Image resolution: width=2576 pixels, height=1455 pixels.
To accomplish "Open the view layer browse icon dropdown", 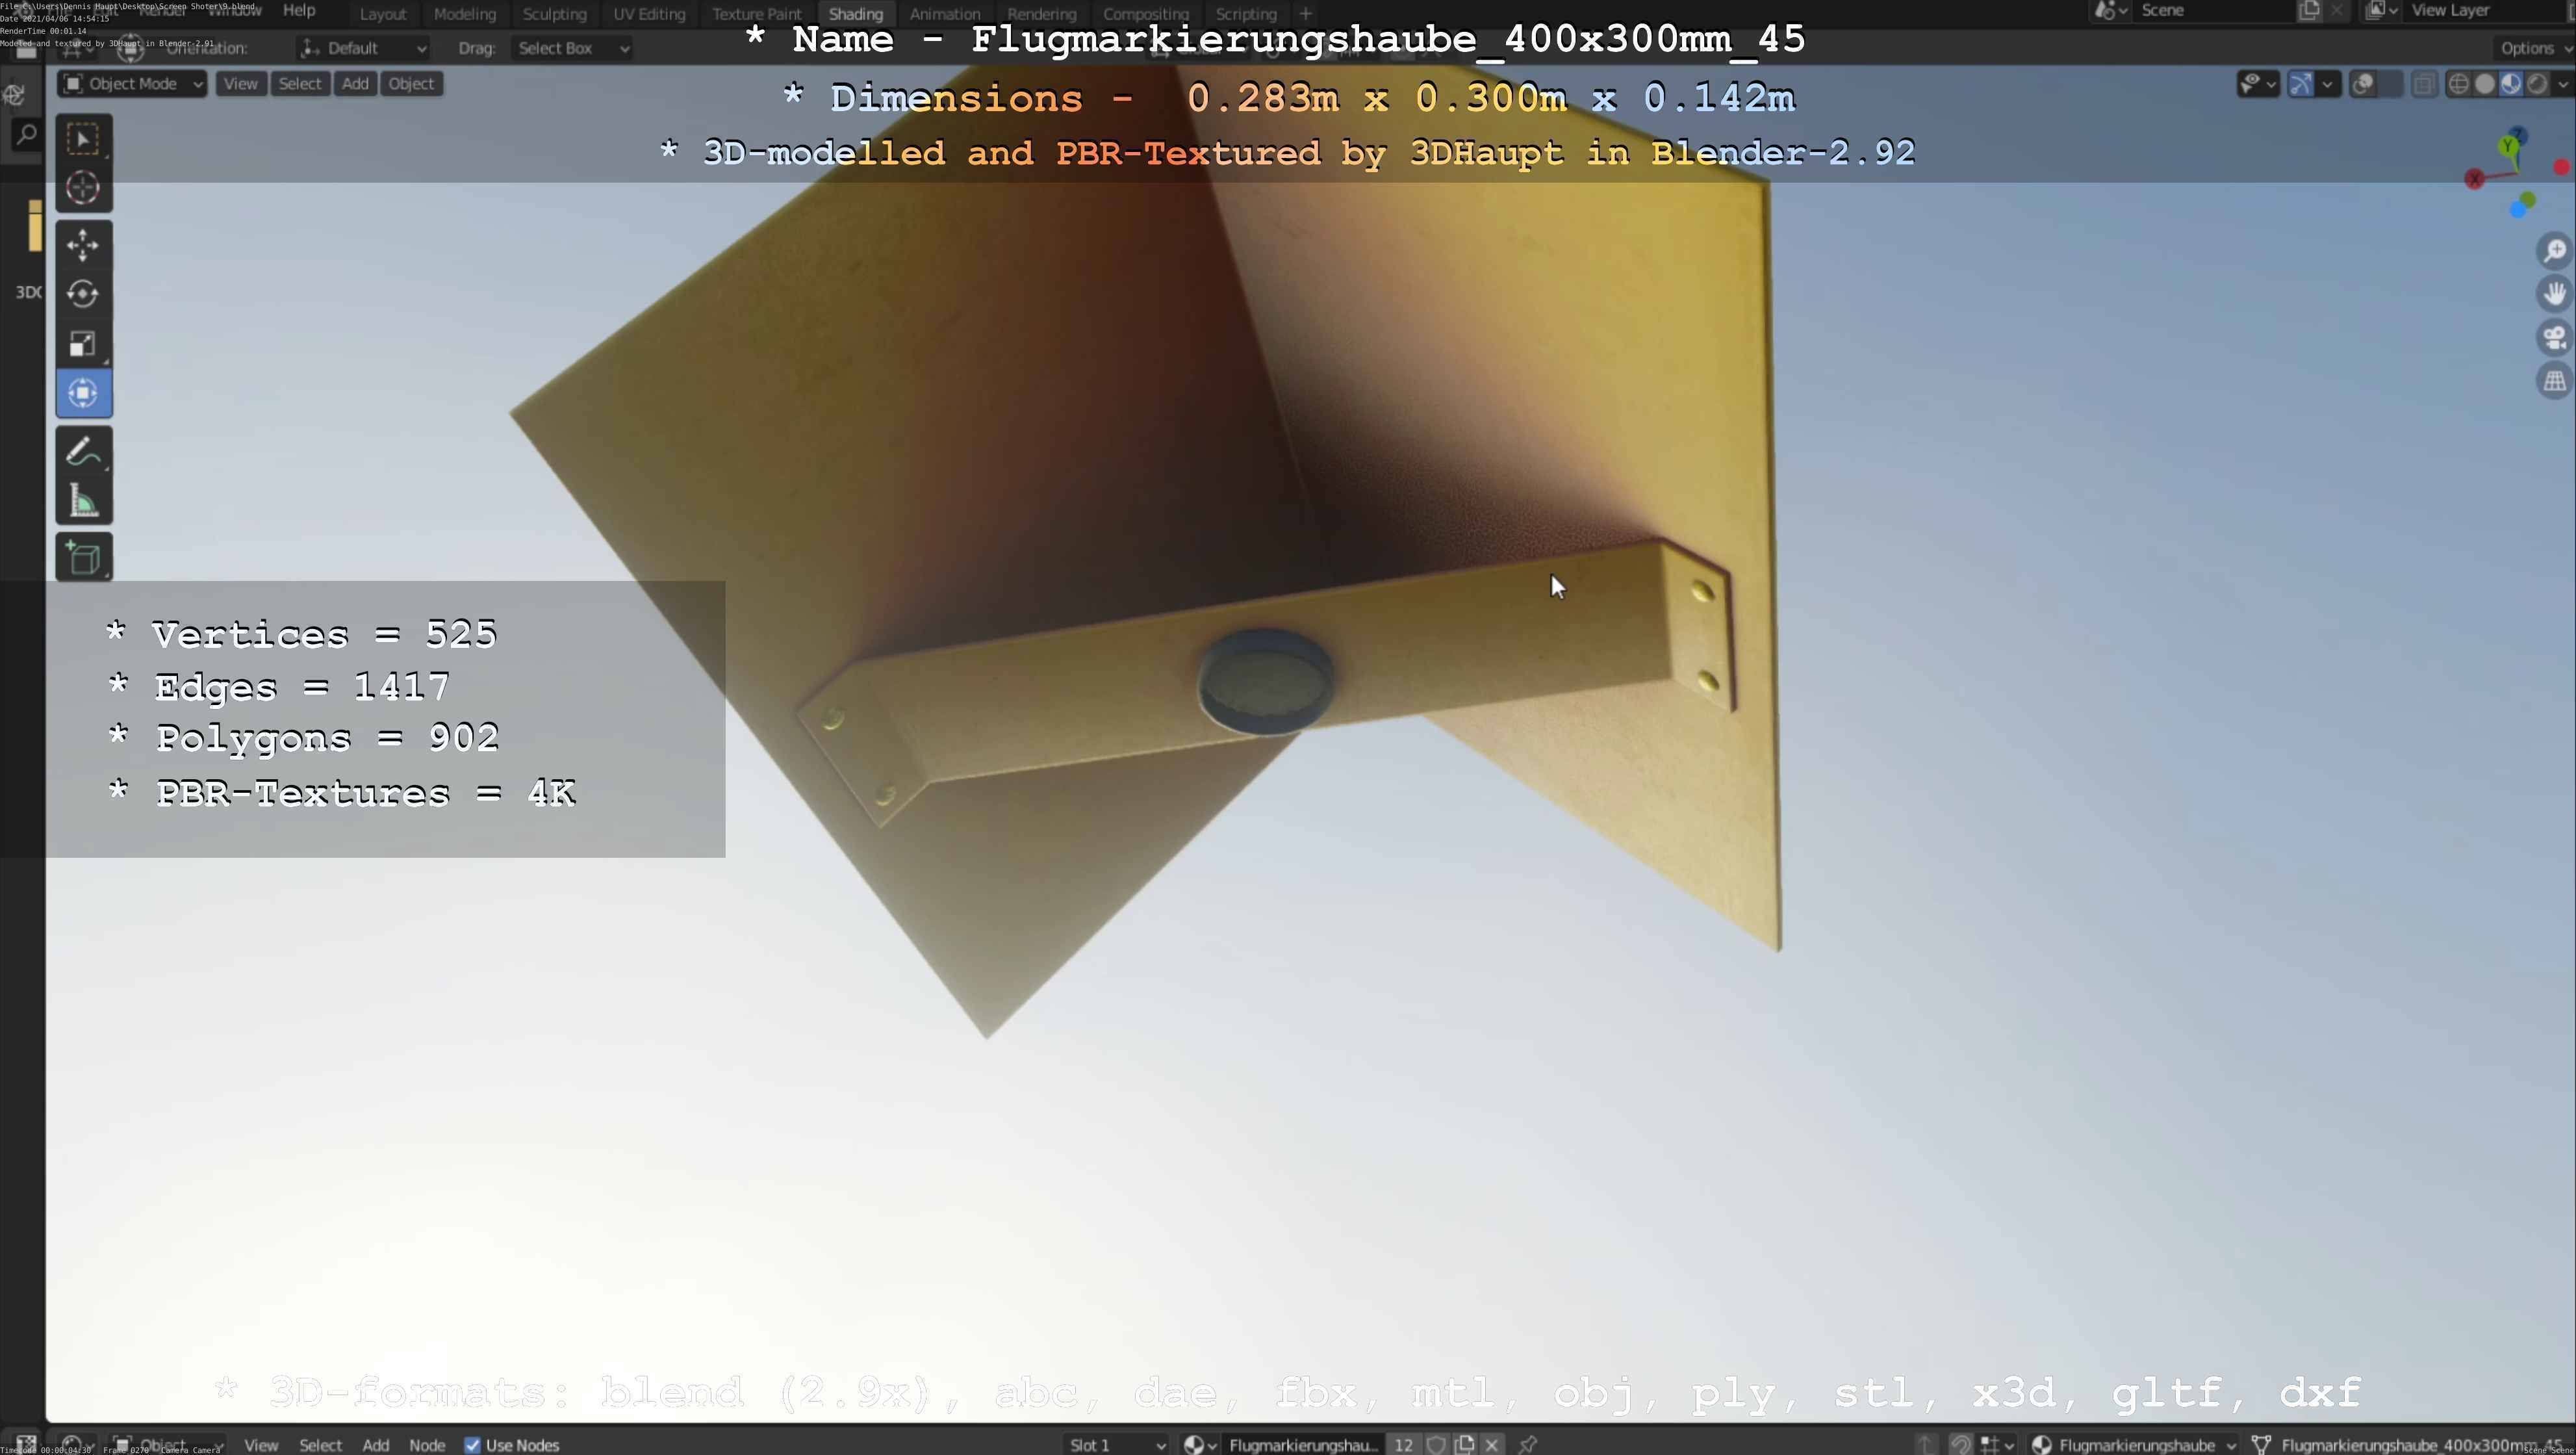I will (2381, 11).
